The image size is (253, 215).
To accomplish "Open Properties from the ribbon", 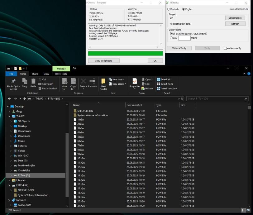I will 135,82.
